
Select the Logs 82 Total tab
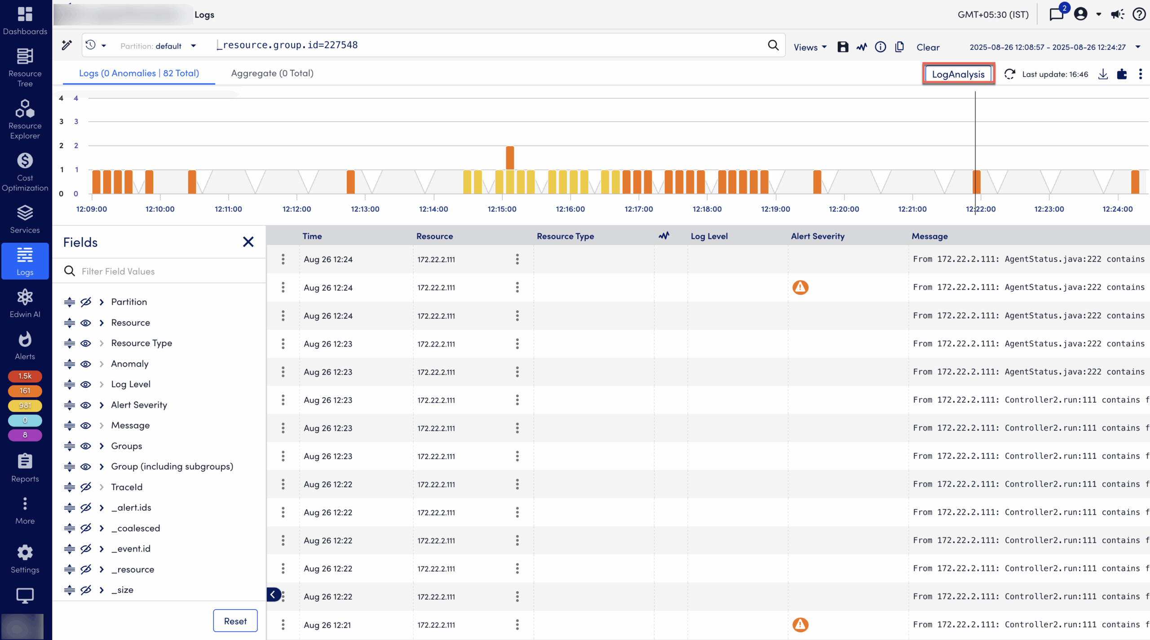point(139,73)
